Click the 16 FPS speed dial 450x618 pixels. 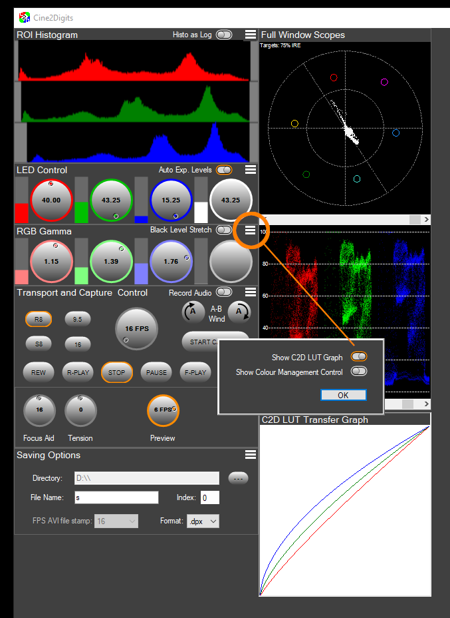pos(136,328)
